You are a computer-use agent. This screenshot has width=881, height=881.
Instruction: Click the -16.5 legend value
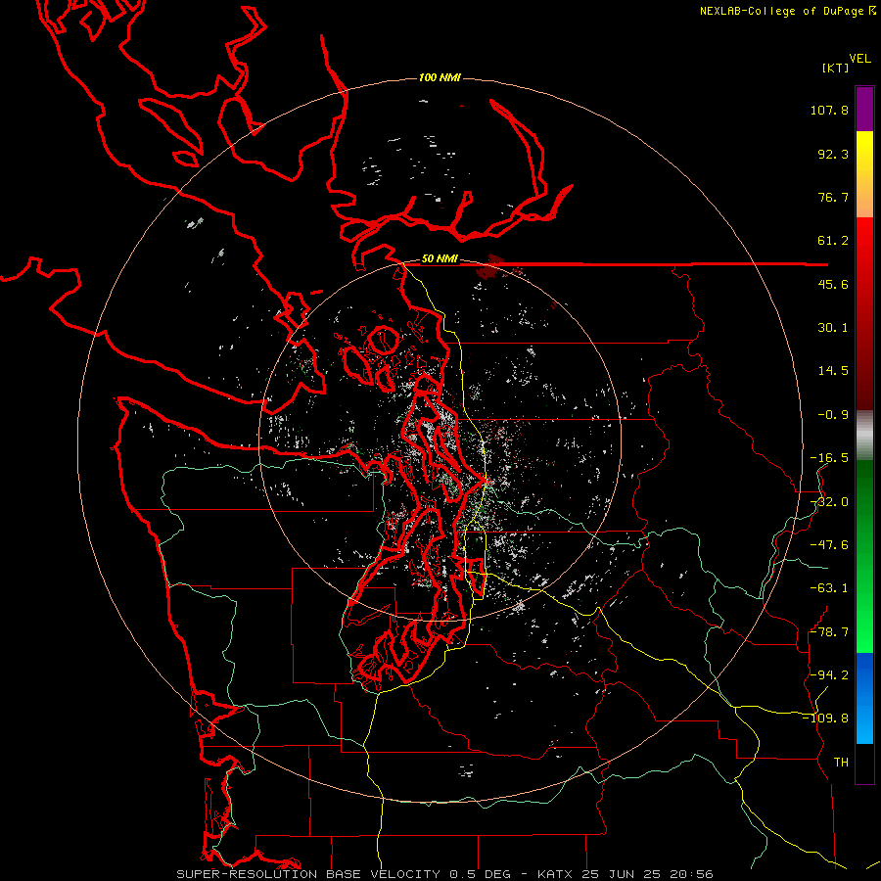tap(829, 458)
